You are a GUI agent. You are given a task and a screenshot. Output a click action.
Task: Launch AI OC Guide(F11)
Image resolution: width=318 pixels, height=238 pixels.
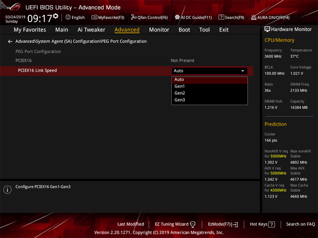(x=193, y=17)
